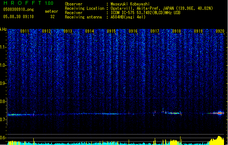The width and height of the screenshot is (228, 145).
Task: Select the observer name Masayuki Kobayashi
Action: click(130, 4)
